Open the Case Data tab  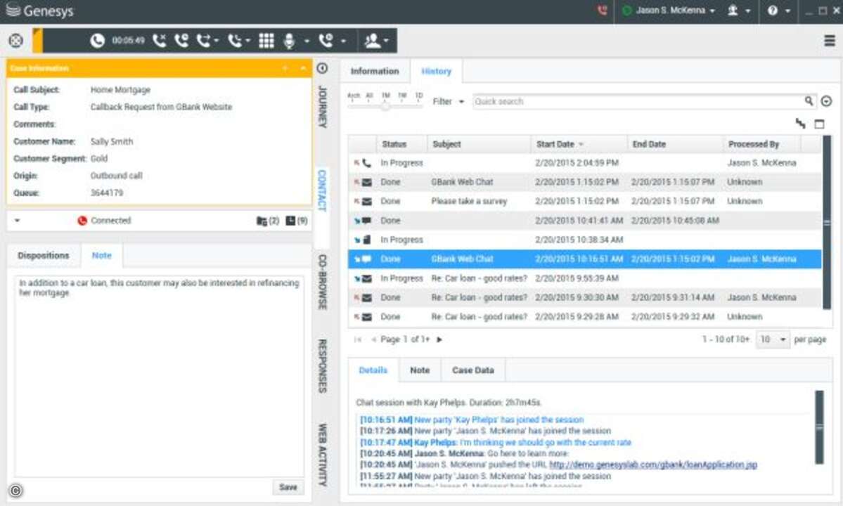coord(472,370)
